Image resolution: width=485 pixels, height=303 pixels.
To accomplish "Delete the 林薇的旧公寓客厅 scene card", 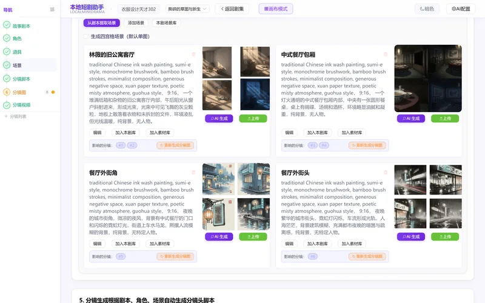I will (193, 55).
